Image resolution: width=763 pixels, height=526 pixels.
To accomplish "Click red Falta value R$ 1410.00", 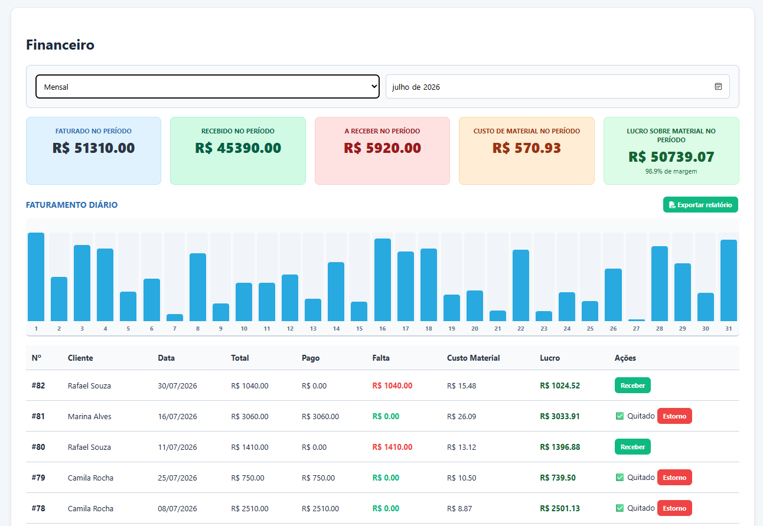I will 393,447.
